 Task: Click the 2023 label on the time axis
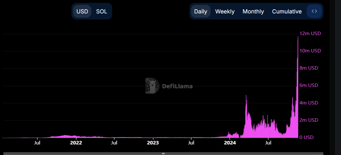pyautogui.click(x=153, y=143)
